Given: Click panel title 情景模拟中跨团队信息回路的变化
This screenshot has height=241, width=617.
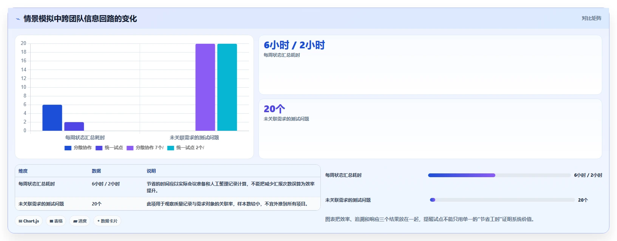Looking at the screenshot, I should pos(80,19).
